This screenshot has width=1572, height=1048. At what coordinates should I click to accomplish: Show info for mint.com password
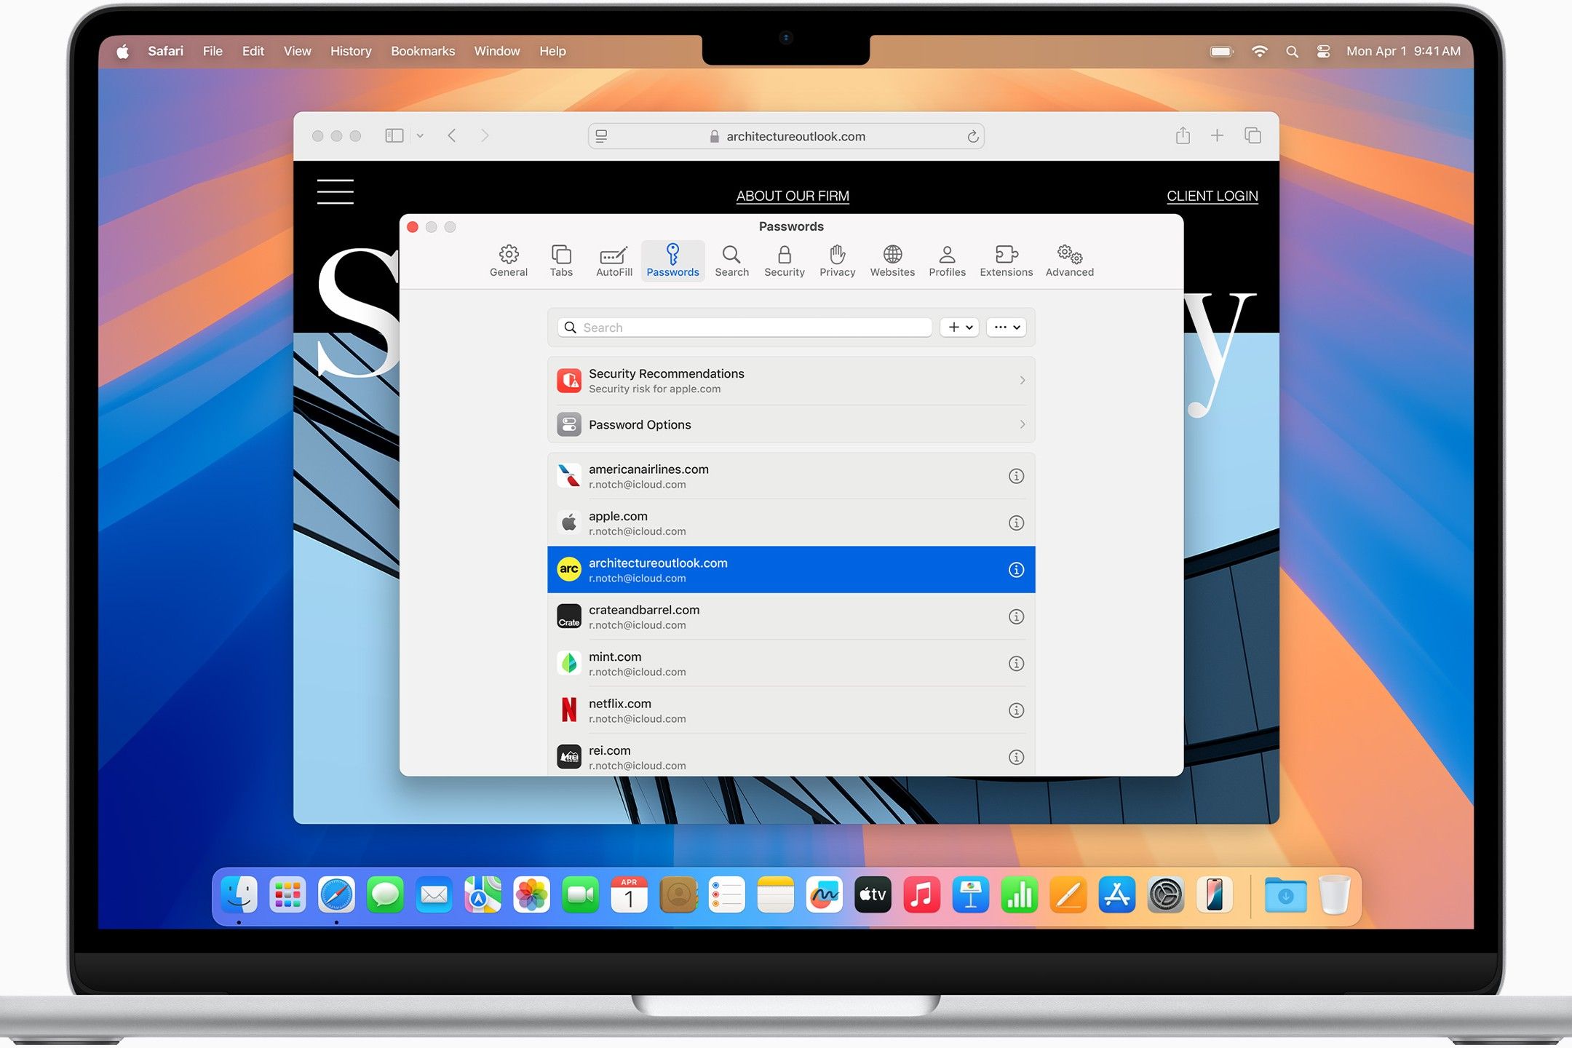[1016, 664]
